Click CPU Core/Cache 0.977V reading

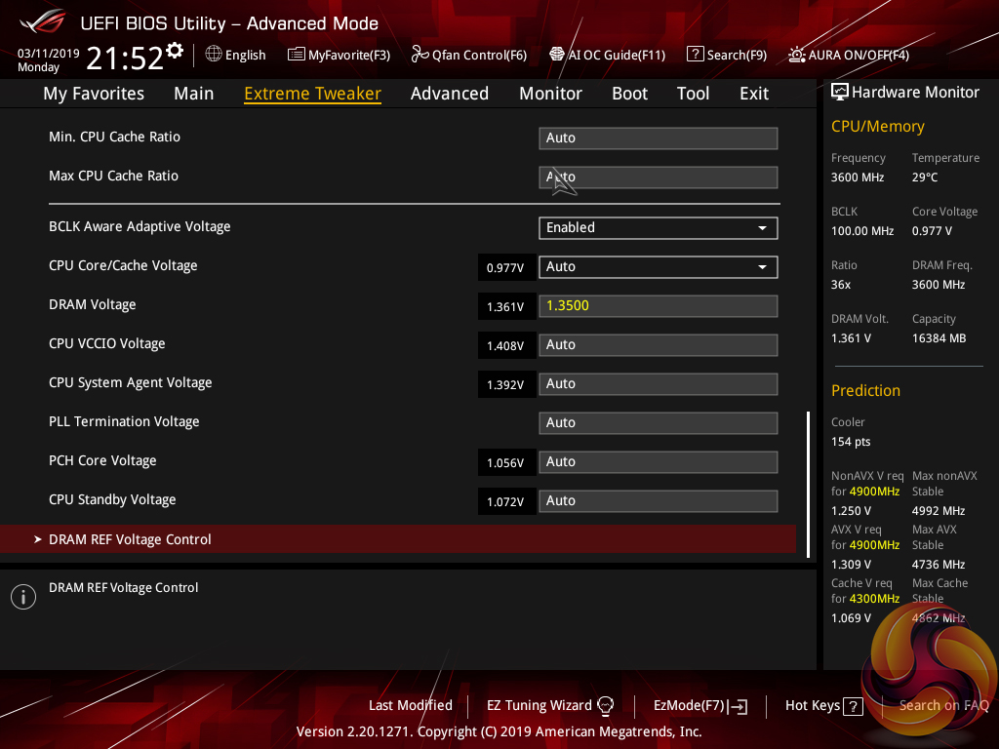pyautogui.click(x=505, y=268)
